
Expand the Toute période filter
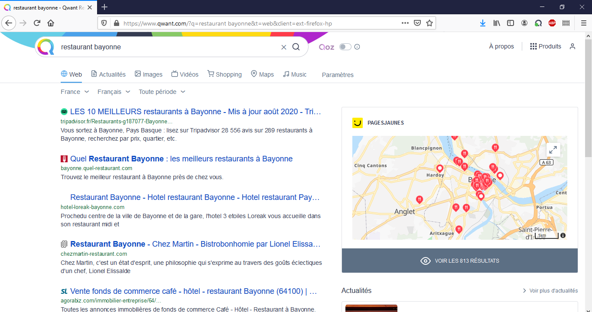[x=161, y=92]
